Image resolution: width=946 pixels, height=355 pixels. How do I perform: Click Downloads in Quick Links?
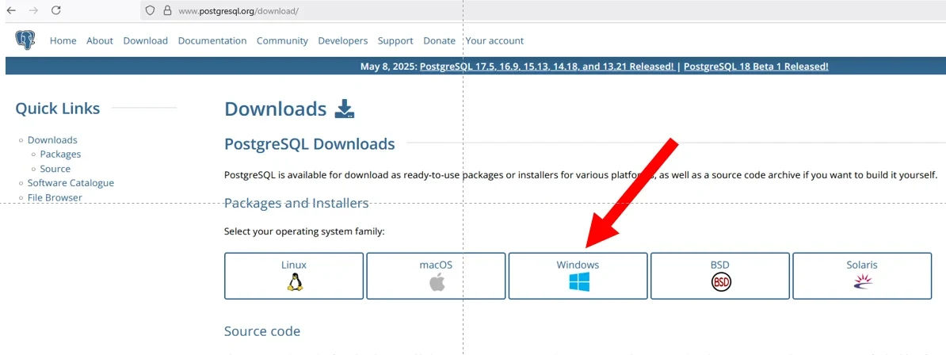52,140
